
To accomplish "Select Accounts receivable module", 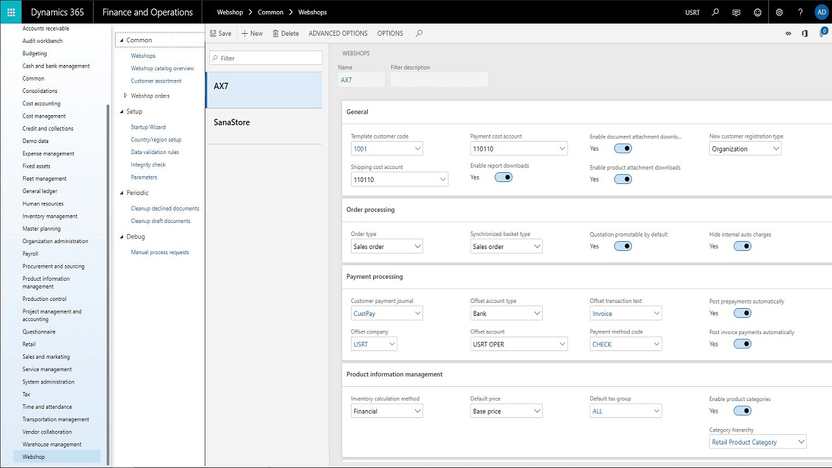I will click(45, 29).
